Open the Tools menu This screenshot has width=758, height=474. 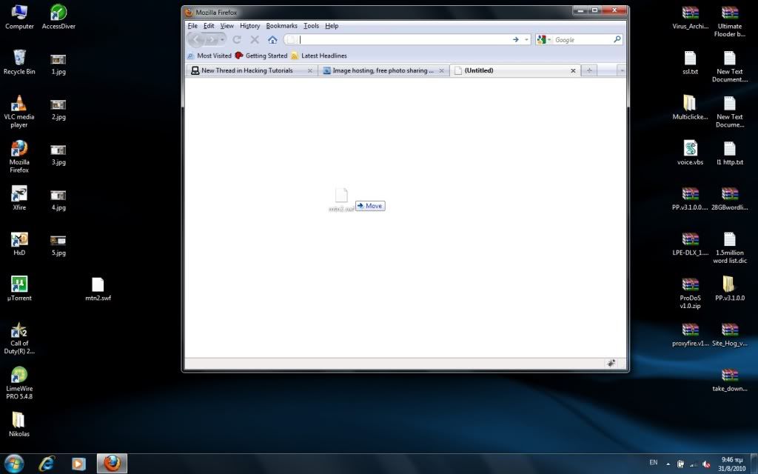tap(312, 26)
